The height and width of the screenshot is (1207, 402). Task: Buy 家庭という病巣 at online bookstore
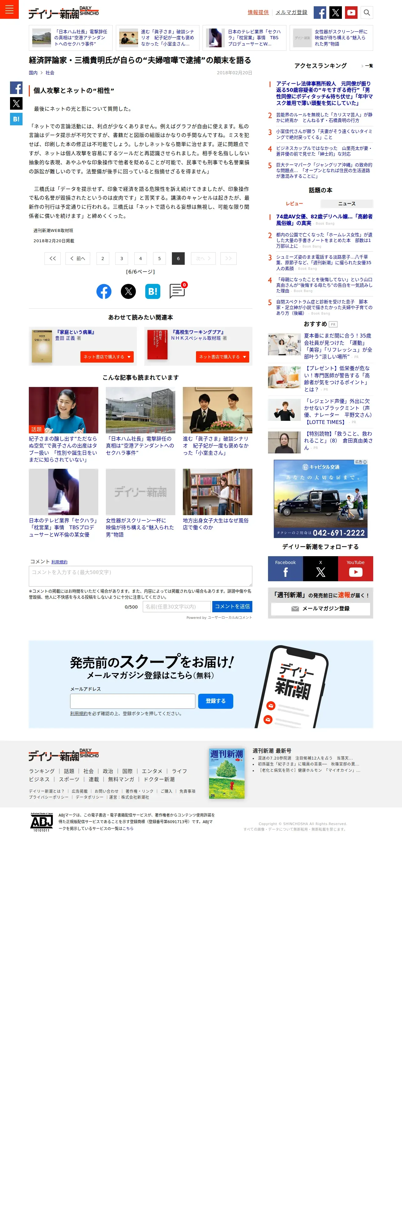coord(107,357)
